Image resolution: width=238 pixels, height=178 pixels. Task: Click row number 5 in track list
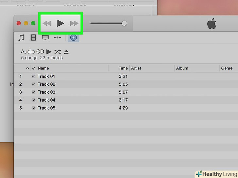tap(21, 108)
